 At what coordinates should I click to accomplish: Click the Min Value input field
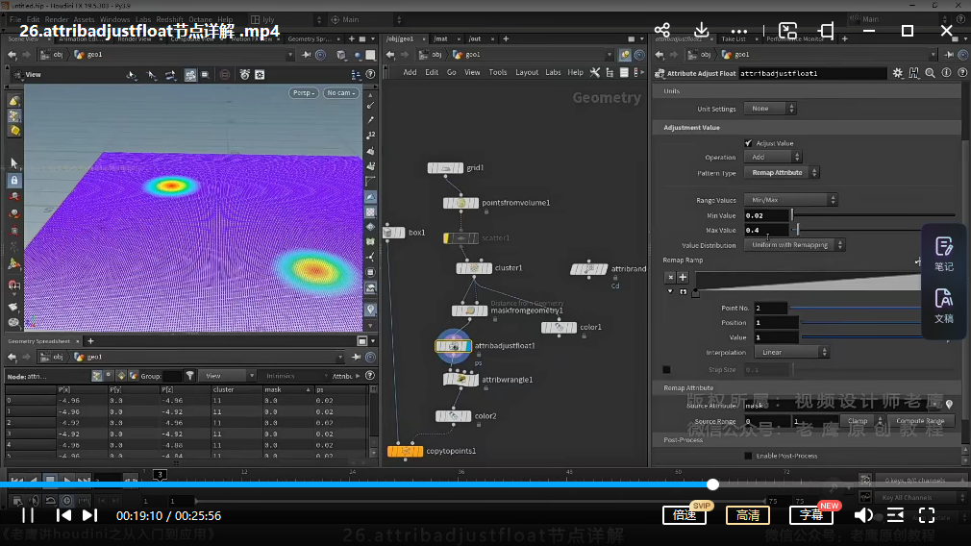click(766, 215)
